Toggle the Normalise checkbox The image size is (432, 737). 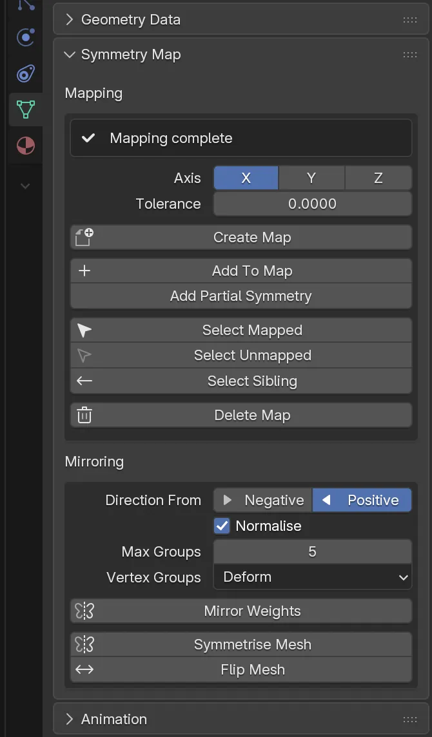[222, 526]
